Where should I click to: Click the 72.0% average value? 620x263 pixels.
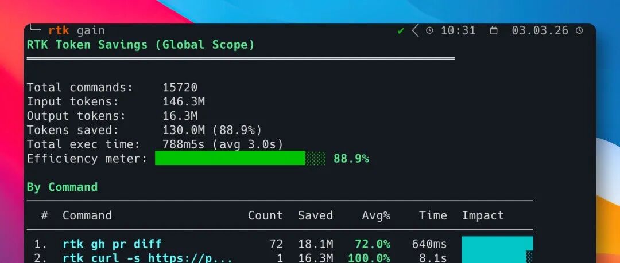tap(373, 244)
